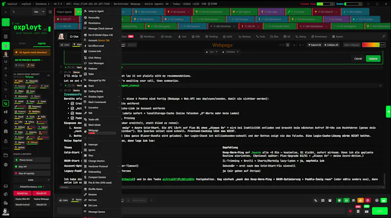The height and width of the screenshot is (218, 391).
Task: Click Rename pencil icon
Action: click(x=85, y=195)
